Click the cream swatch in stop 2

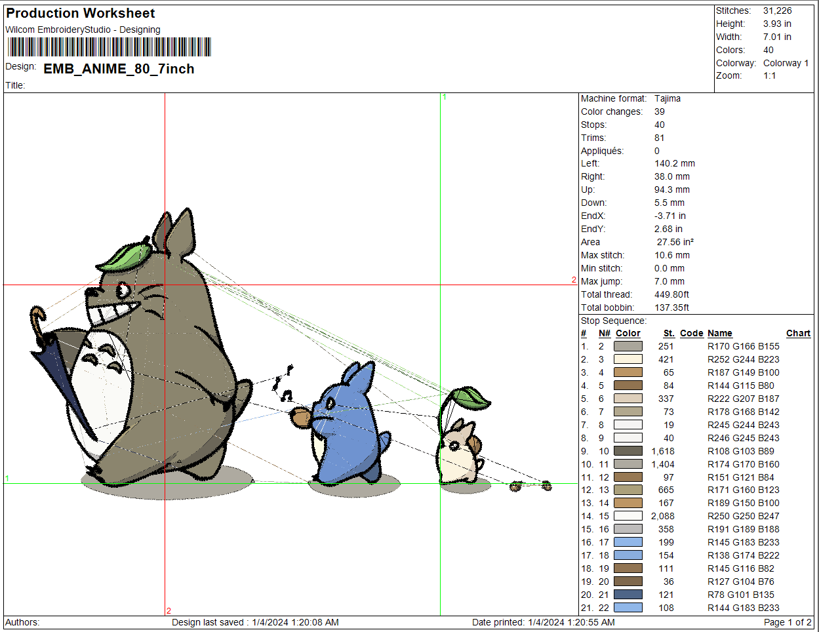pos(628,359)
